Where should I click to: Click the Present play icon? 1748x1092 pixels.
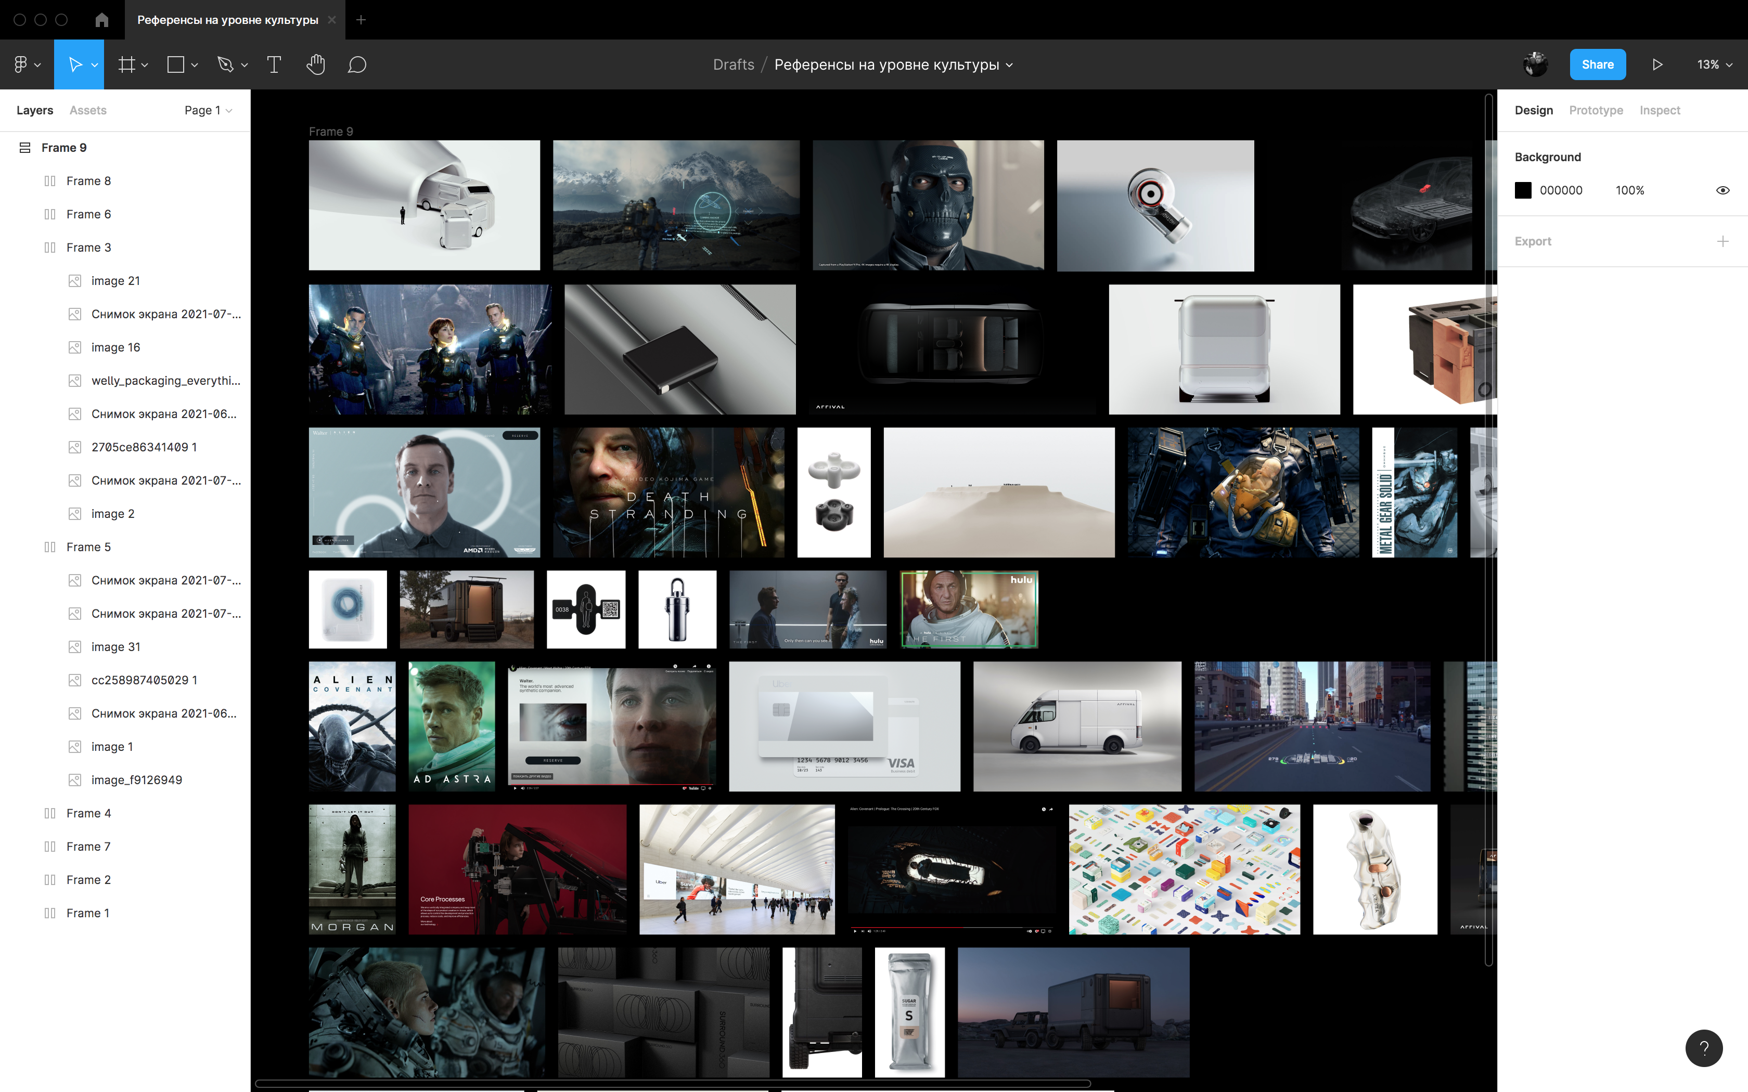[x=1657, y=64]
